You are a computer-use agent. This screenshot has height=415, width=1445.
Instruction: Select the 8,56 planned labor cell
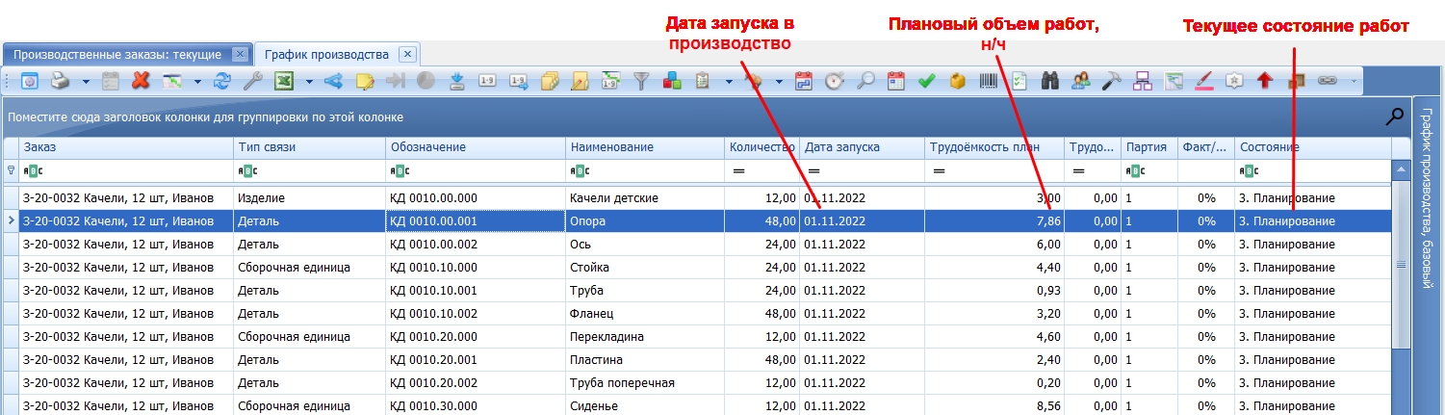994,405
